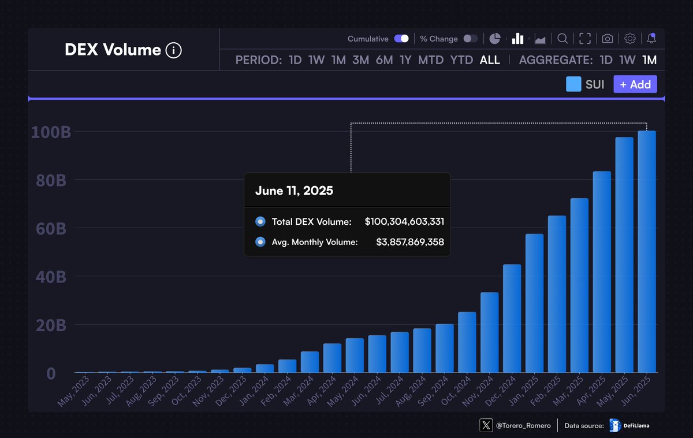
Task: Click the DefiLlama logo
Action: (629, 425)
